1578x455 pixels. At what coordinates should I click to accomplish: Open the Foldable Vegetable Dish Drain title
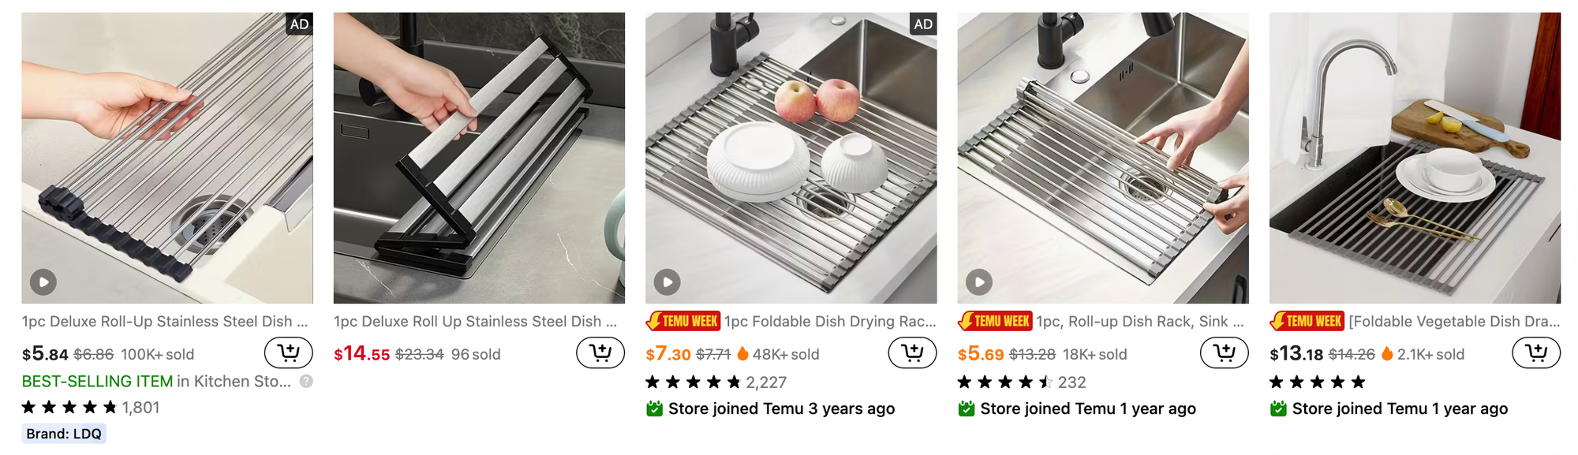pyautogui.click(x=1454, y=321)
